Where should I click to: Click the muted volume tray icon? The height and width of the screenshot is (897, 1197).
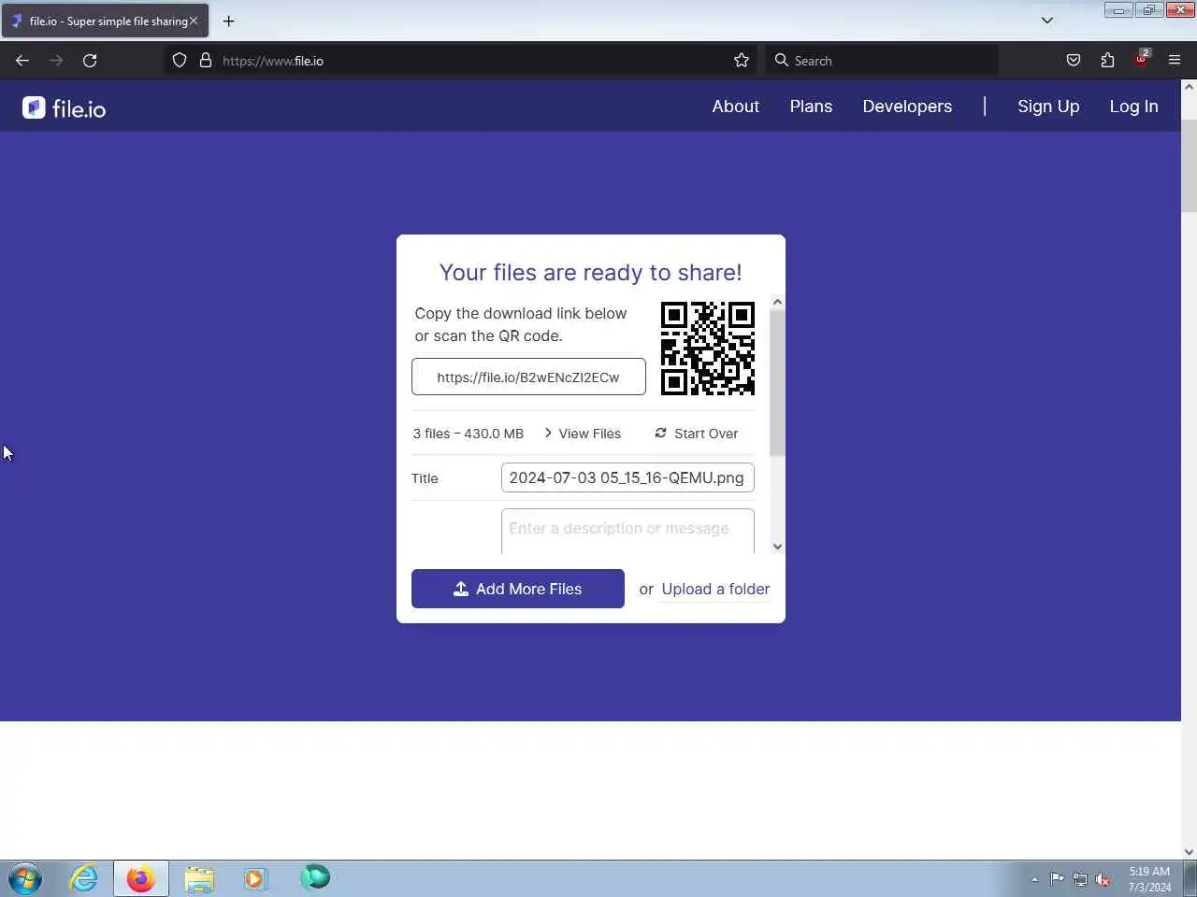click(x=1103, y=879)
